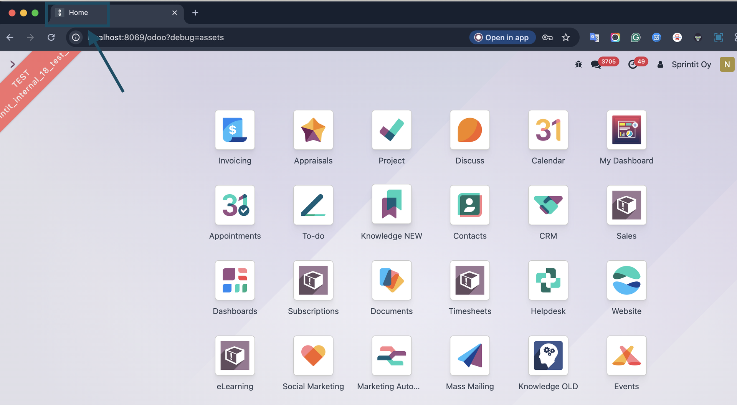This screenshot has height=405, width=737.
Task: Launch the Appointments app
Action: click(x=235, y=205)
